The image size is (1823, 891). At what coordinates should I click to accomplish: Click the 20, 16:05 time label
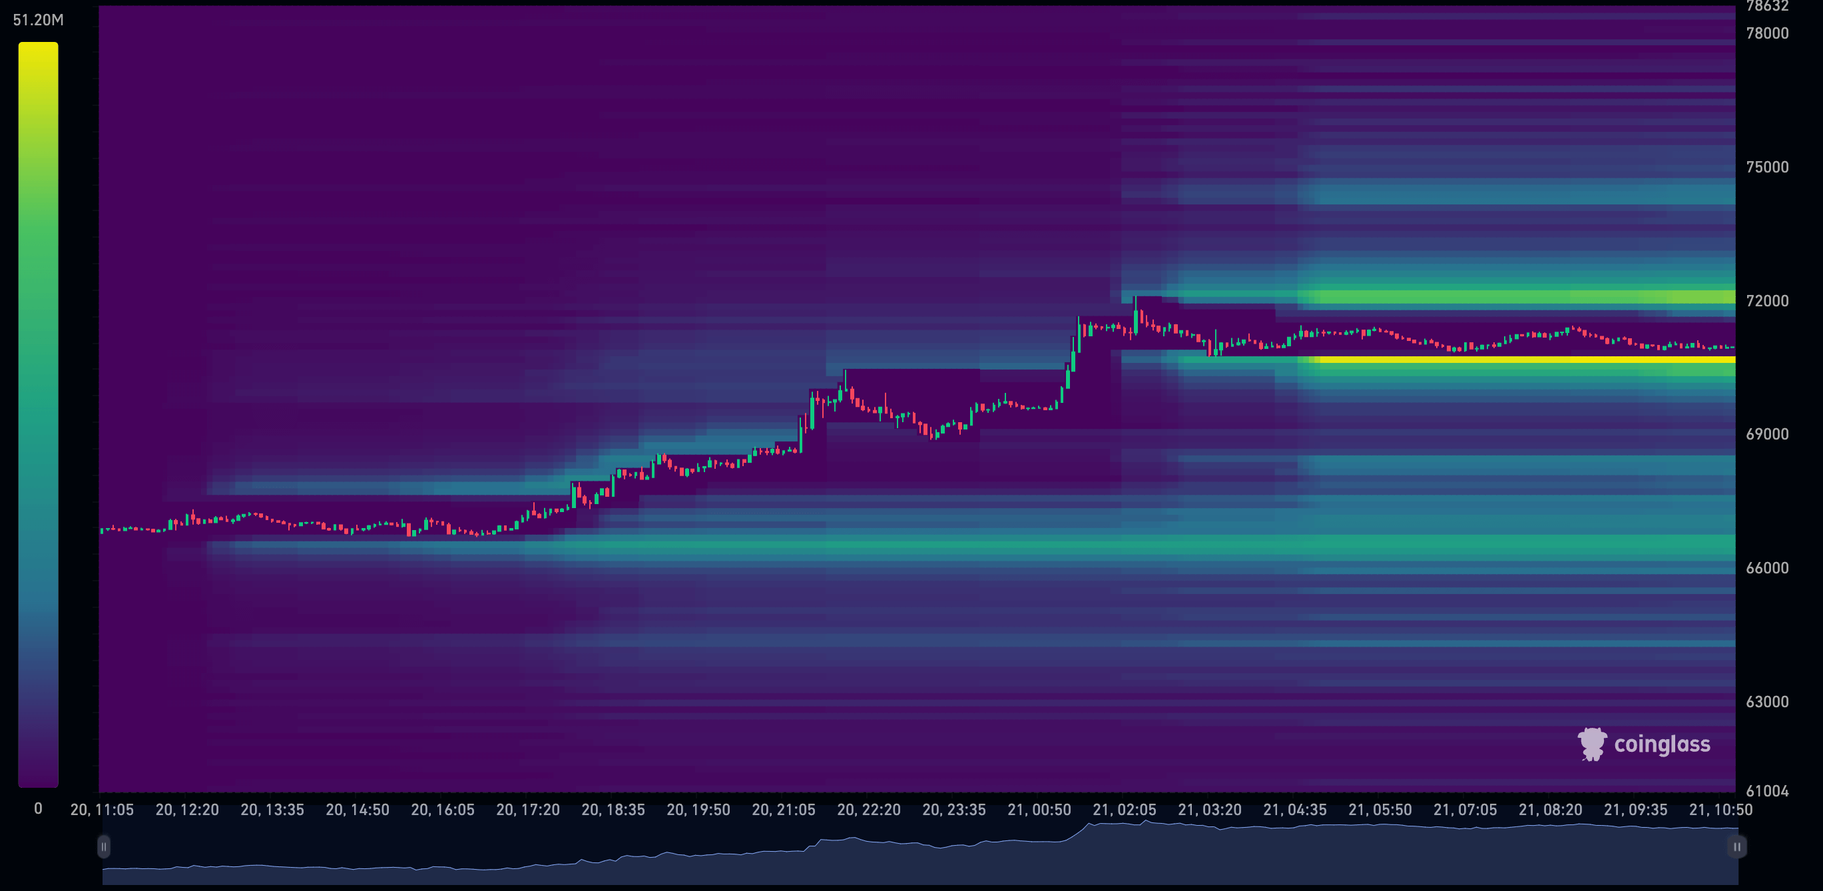click(x=442, y=810)
